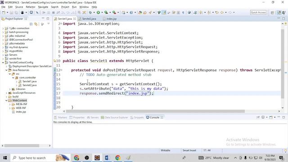The width and height of the screenshot is (288, 162).
Task: Maximize the editor area
Action: [x=283, y=18]
